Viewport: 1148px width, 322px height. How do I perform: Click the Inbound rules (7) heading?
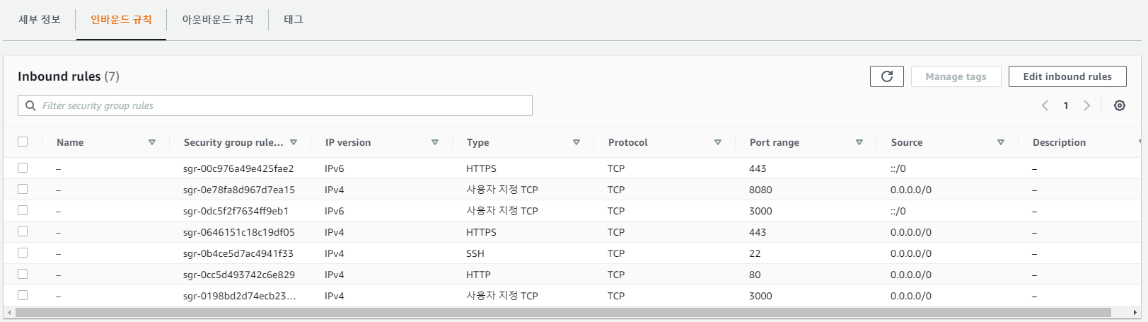point(69,76)
